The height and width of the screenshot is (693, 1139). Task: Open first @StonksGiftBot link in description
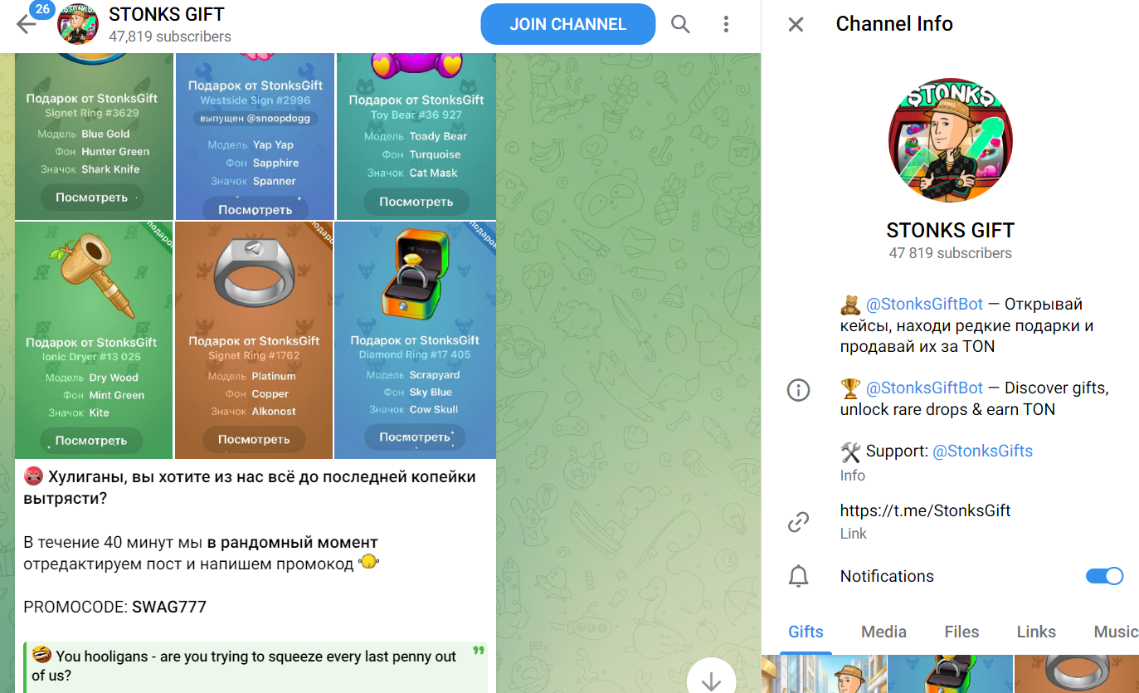(x=924, y=304)
